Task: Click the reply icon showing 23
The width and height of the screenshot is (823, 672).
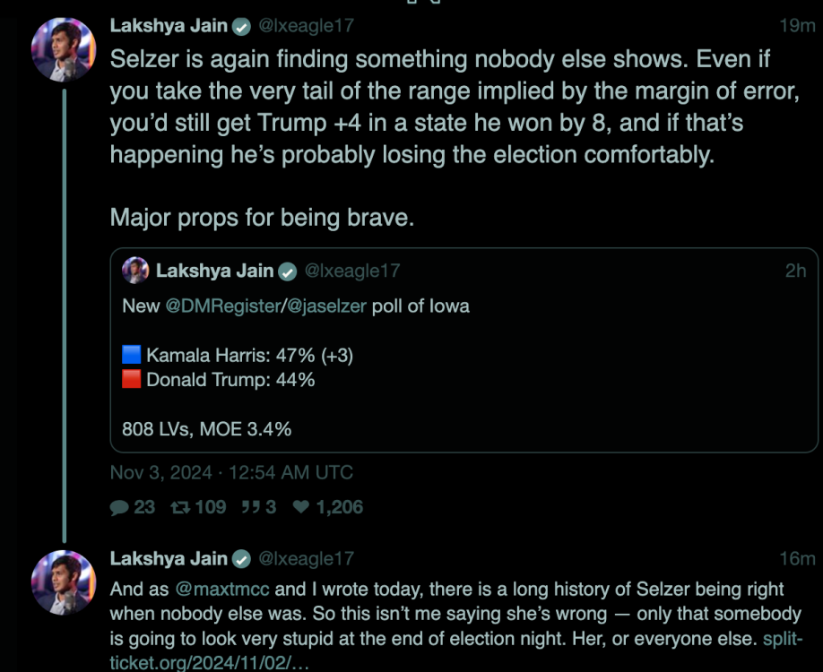Action: pos(119,507)
